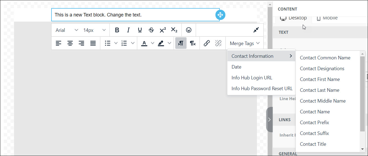Apply bold formatting to text
This screenshot has width=368, height=156.
[x=117, y=30]
